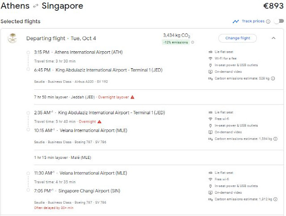Click On-demand video icon for JED to MLE flight

tap(210, 132)
